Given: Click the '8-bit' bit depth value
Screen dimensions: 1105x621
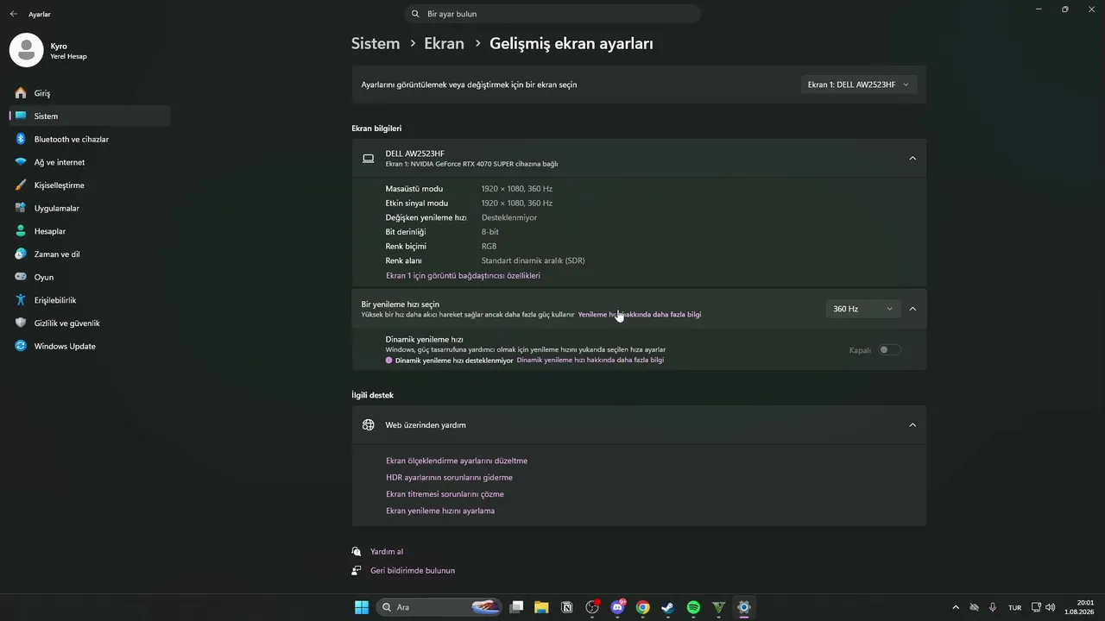Looking at the screenshot, I should point(489,232).
